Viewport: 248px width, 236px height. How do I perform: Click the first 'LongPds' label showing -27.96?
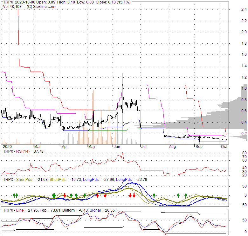tap(91, 179)
